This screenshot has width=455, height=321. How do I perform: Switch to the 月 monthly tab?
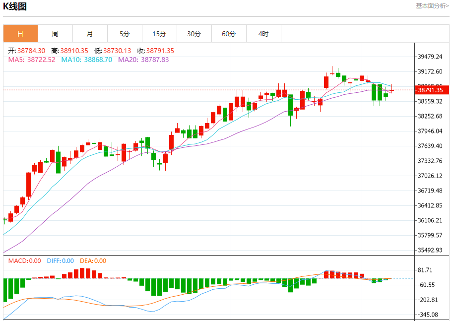coord(90,34)
